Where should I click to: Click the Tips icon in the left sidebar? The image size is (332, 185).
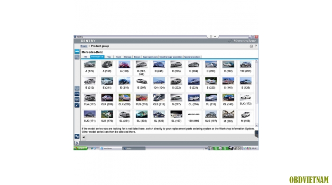77,94
